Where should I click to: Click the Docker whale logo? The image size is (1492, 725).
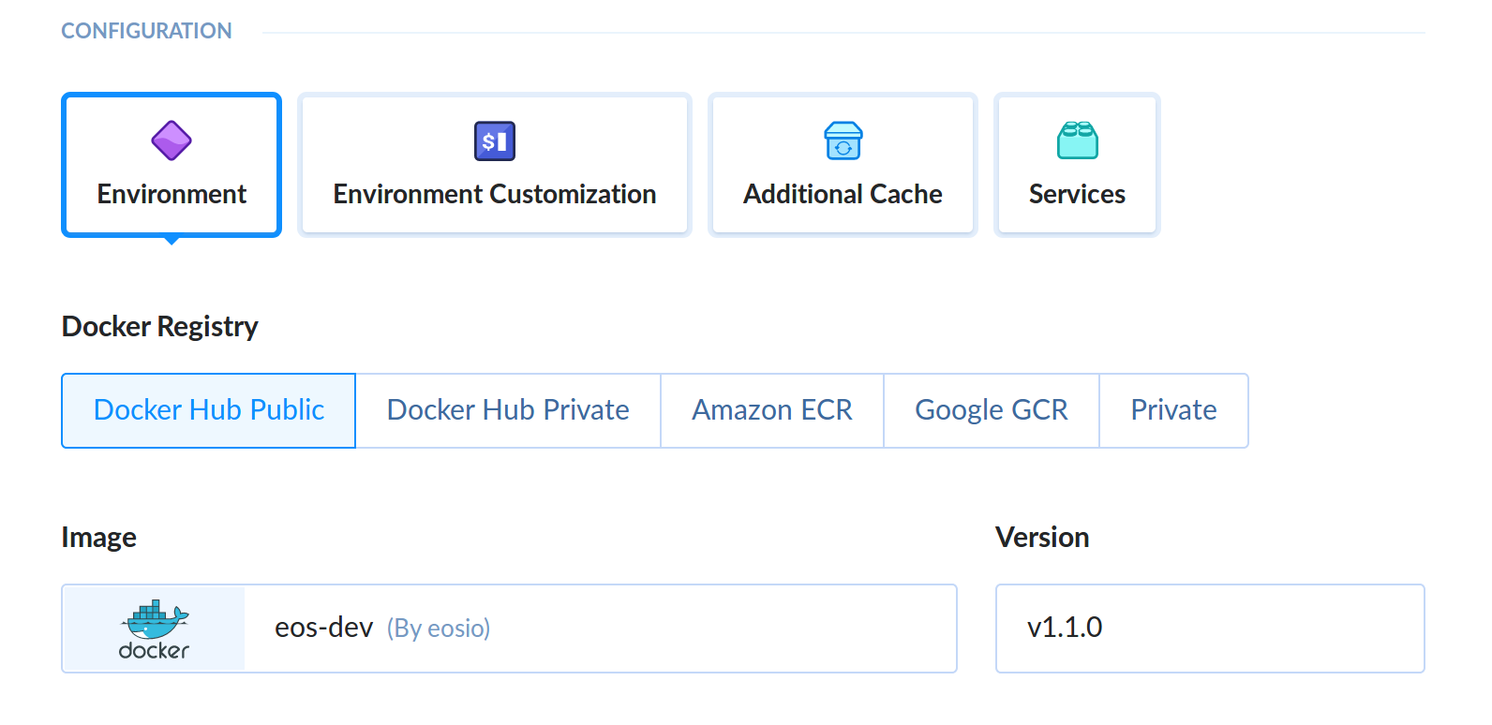[155, 629]
